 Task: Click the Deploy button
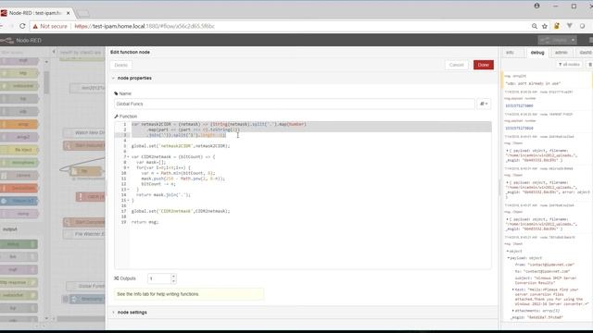coord(554,40)
